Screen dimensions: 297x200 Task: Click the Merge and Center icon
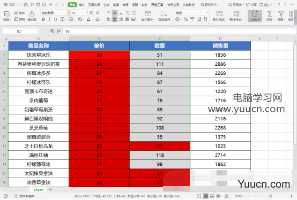148,13
